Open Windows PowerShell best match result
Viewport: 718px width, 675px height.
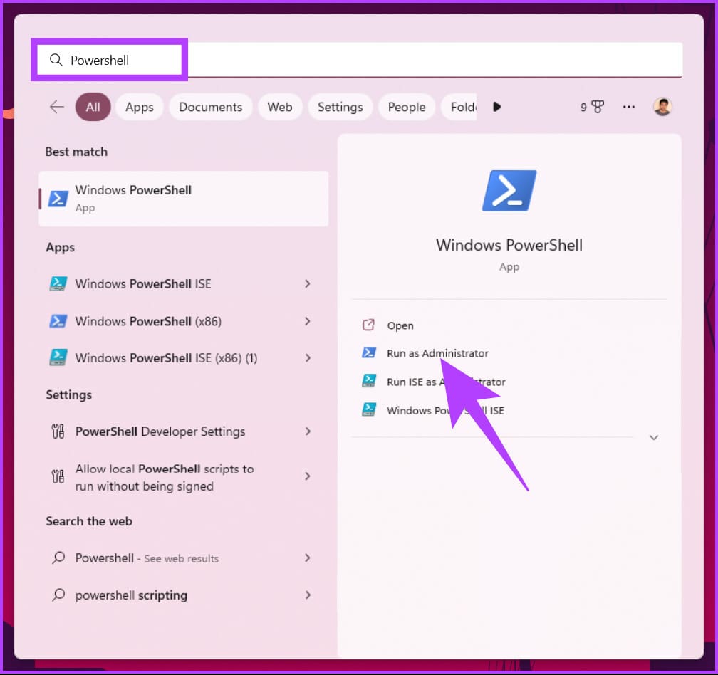click(x=184, y=199)
